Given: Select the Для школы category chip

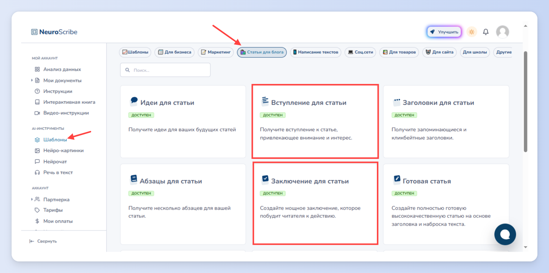Looking at the screenshot, I should tap(475, 52).
